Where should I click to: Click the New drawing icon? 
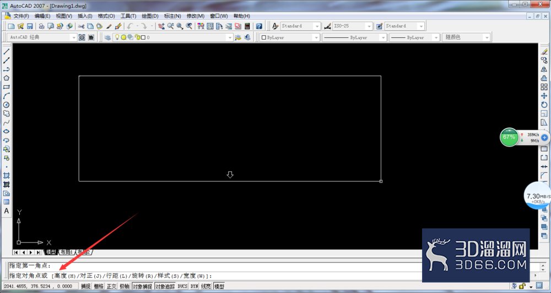point(11,26)
